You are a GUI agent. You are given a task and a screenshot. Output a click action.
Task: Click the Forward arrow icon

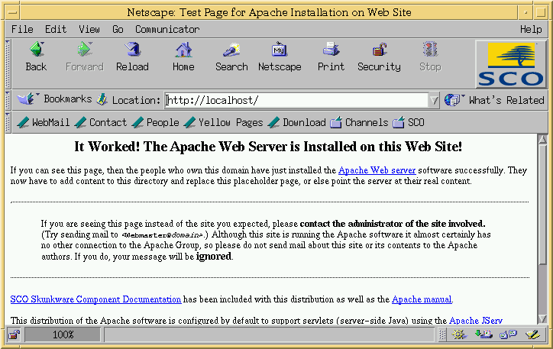tap(85, 50)
